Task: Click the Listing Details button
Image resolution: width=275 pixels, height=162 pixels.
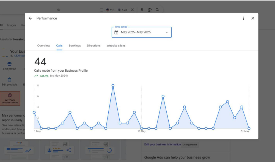Action: (190, 145)
